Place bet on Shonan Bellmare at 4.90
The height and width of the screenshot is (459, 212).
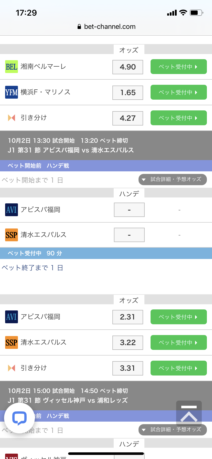pyautogui.click(x=178, y=67)
